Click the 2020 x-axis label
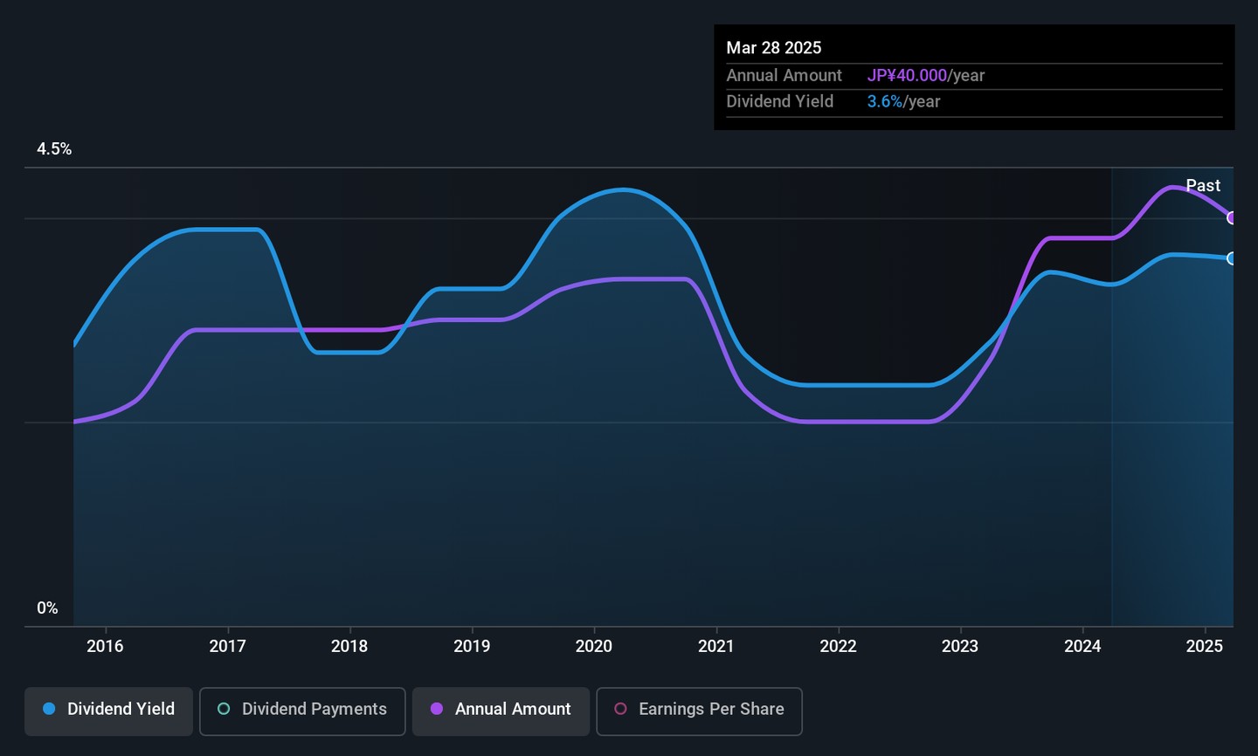 tap(594, 646)
